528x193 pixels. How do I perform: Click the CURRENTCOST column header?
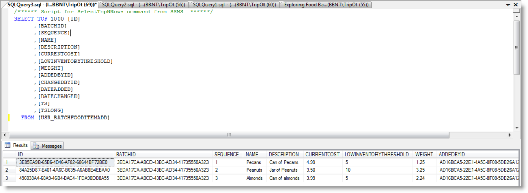tap(323, 155)
